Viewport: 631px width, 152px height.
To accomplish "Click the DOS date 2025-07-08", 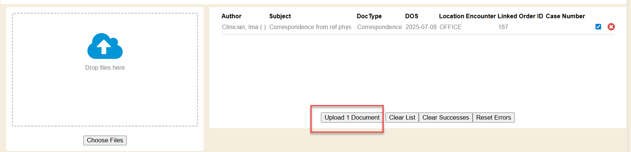I will click(x=421, y=27).
